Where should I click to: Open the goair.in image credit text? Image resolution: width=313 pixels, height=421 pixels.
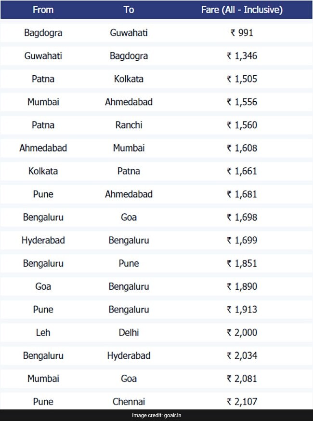(156, 415)
